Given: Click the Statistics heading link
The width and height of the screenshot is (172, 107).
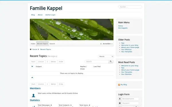Looking at the screenshot, I should coord(35,100).
